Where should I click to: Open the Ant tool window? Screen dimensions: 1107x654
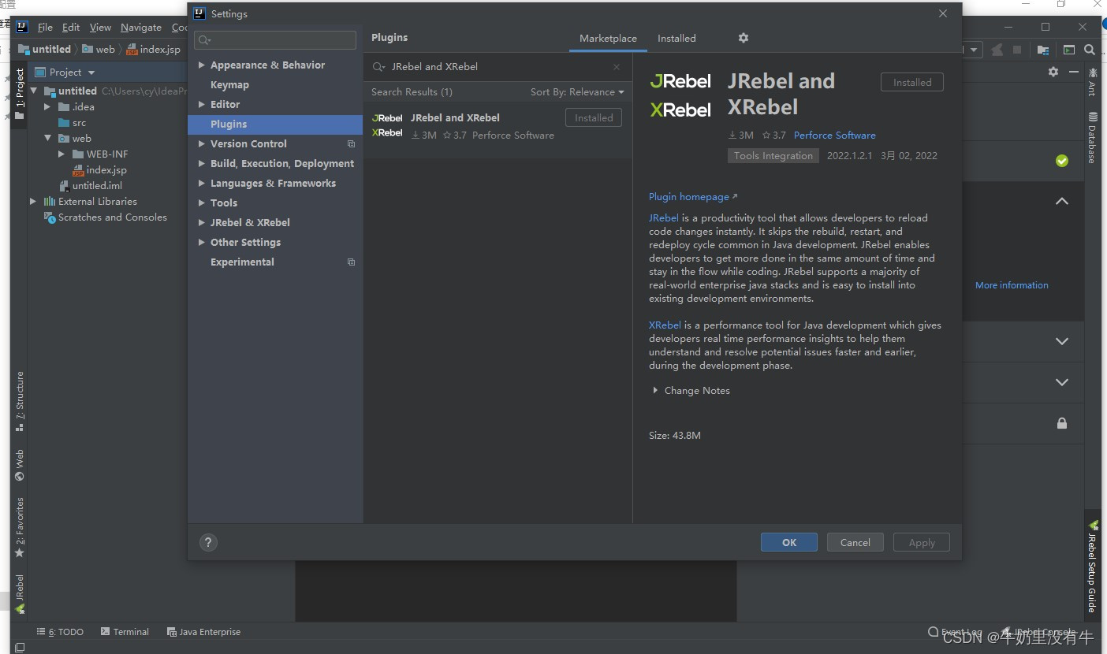coord(1092,81)
